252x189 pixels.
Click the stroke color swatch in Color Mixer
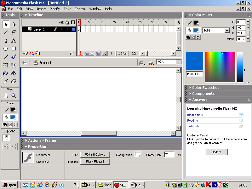[196, 23]
